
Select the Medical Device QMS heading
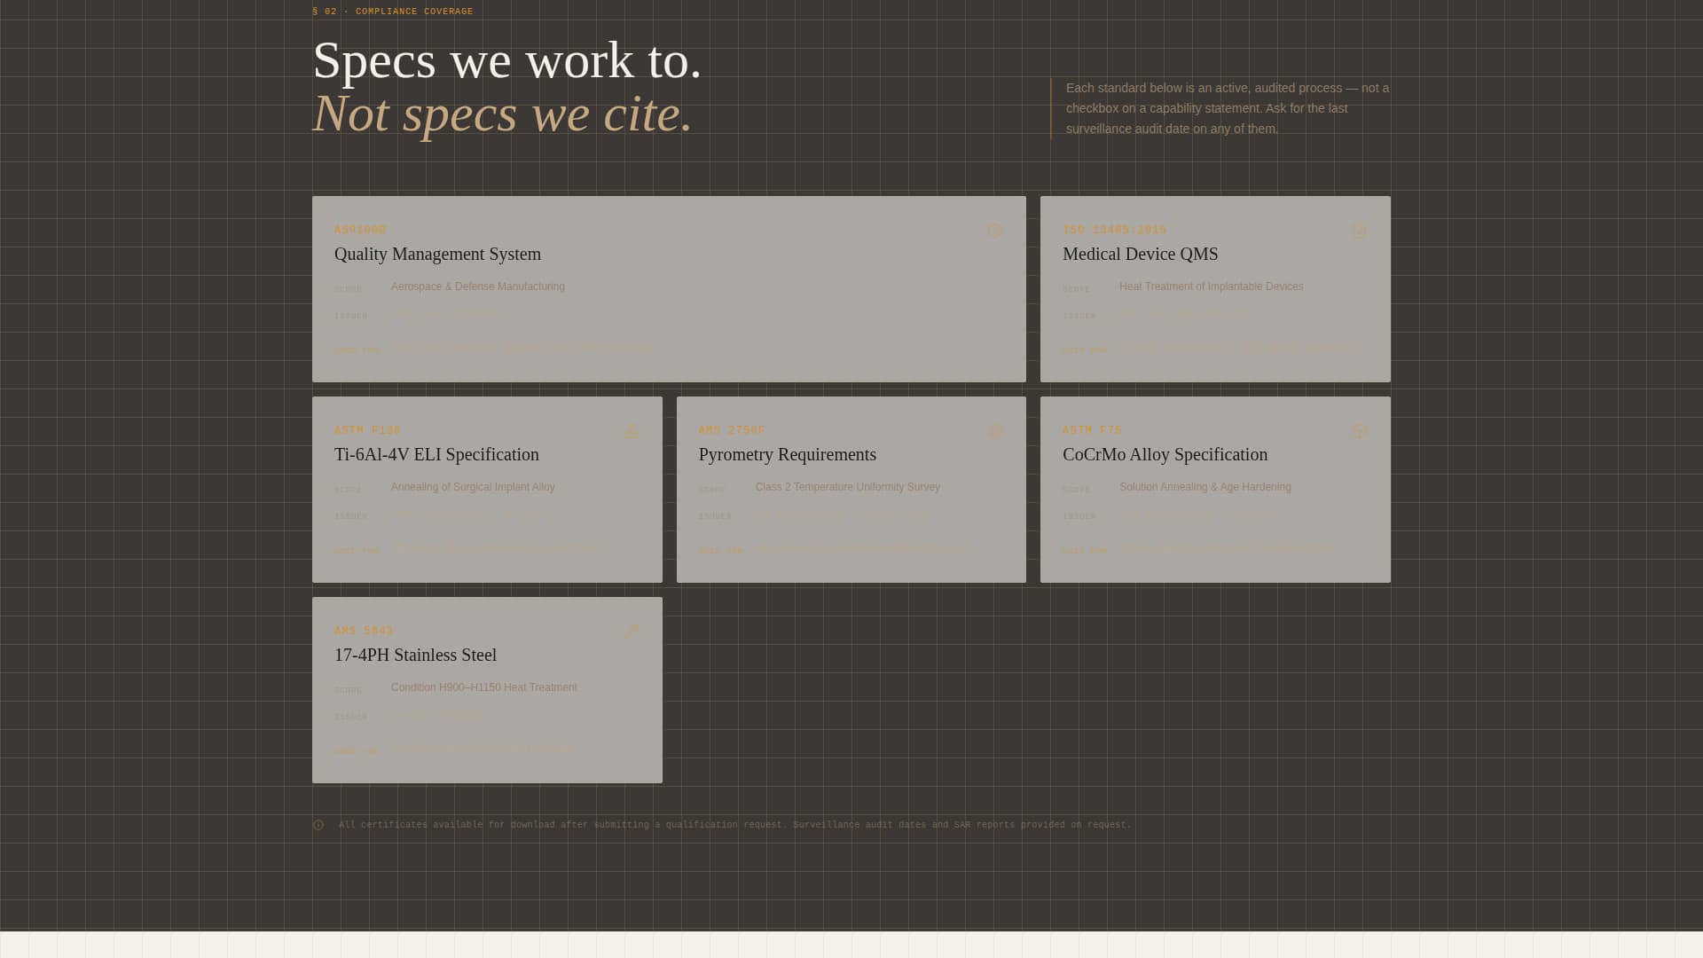click(1140, 255)
